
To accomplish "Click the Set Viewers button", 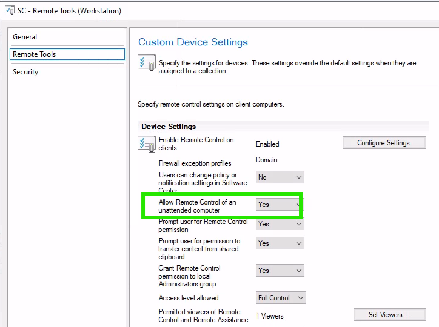I will pyautogui.click(x=389, y=315).
